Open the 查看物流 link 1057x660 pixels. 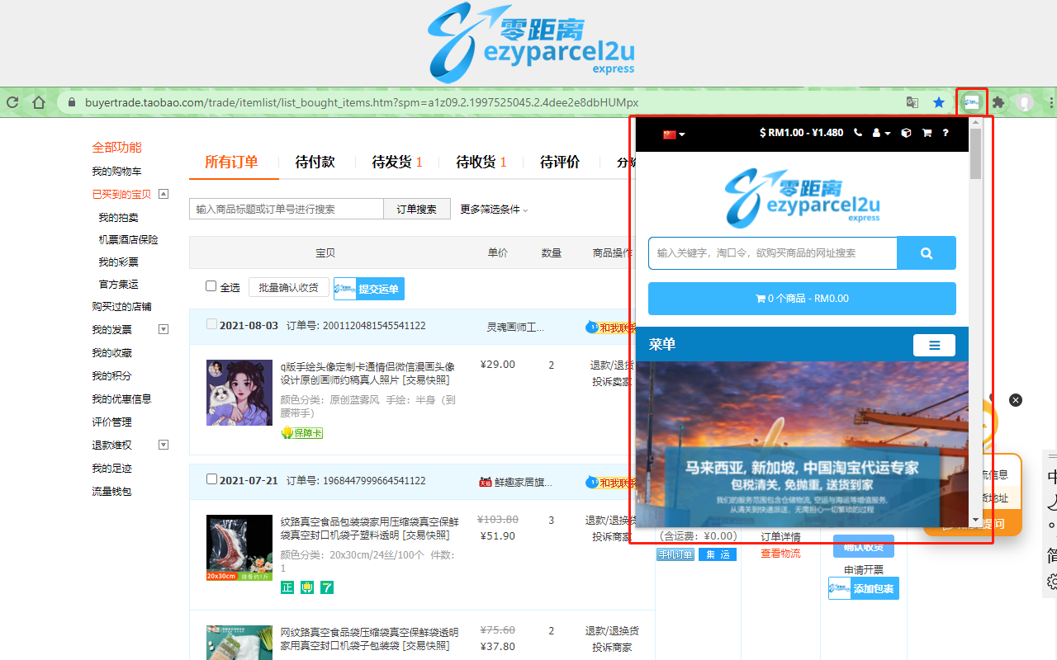coord(780,554)
